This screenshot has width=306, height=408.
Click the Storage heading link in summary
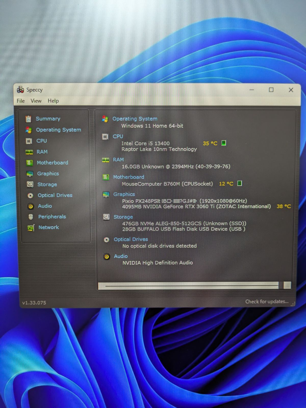tap(123, 217)
